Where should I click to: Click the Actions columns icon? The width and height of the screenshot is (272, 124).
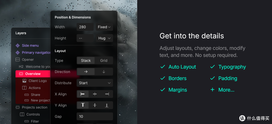pyautogui.click(x=24, y=88)
